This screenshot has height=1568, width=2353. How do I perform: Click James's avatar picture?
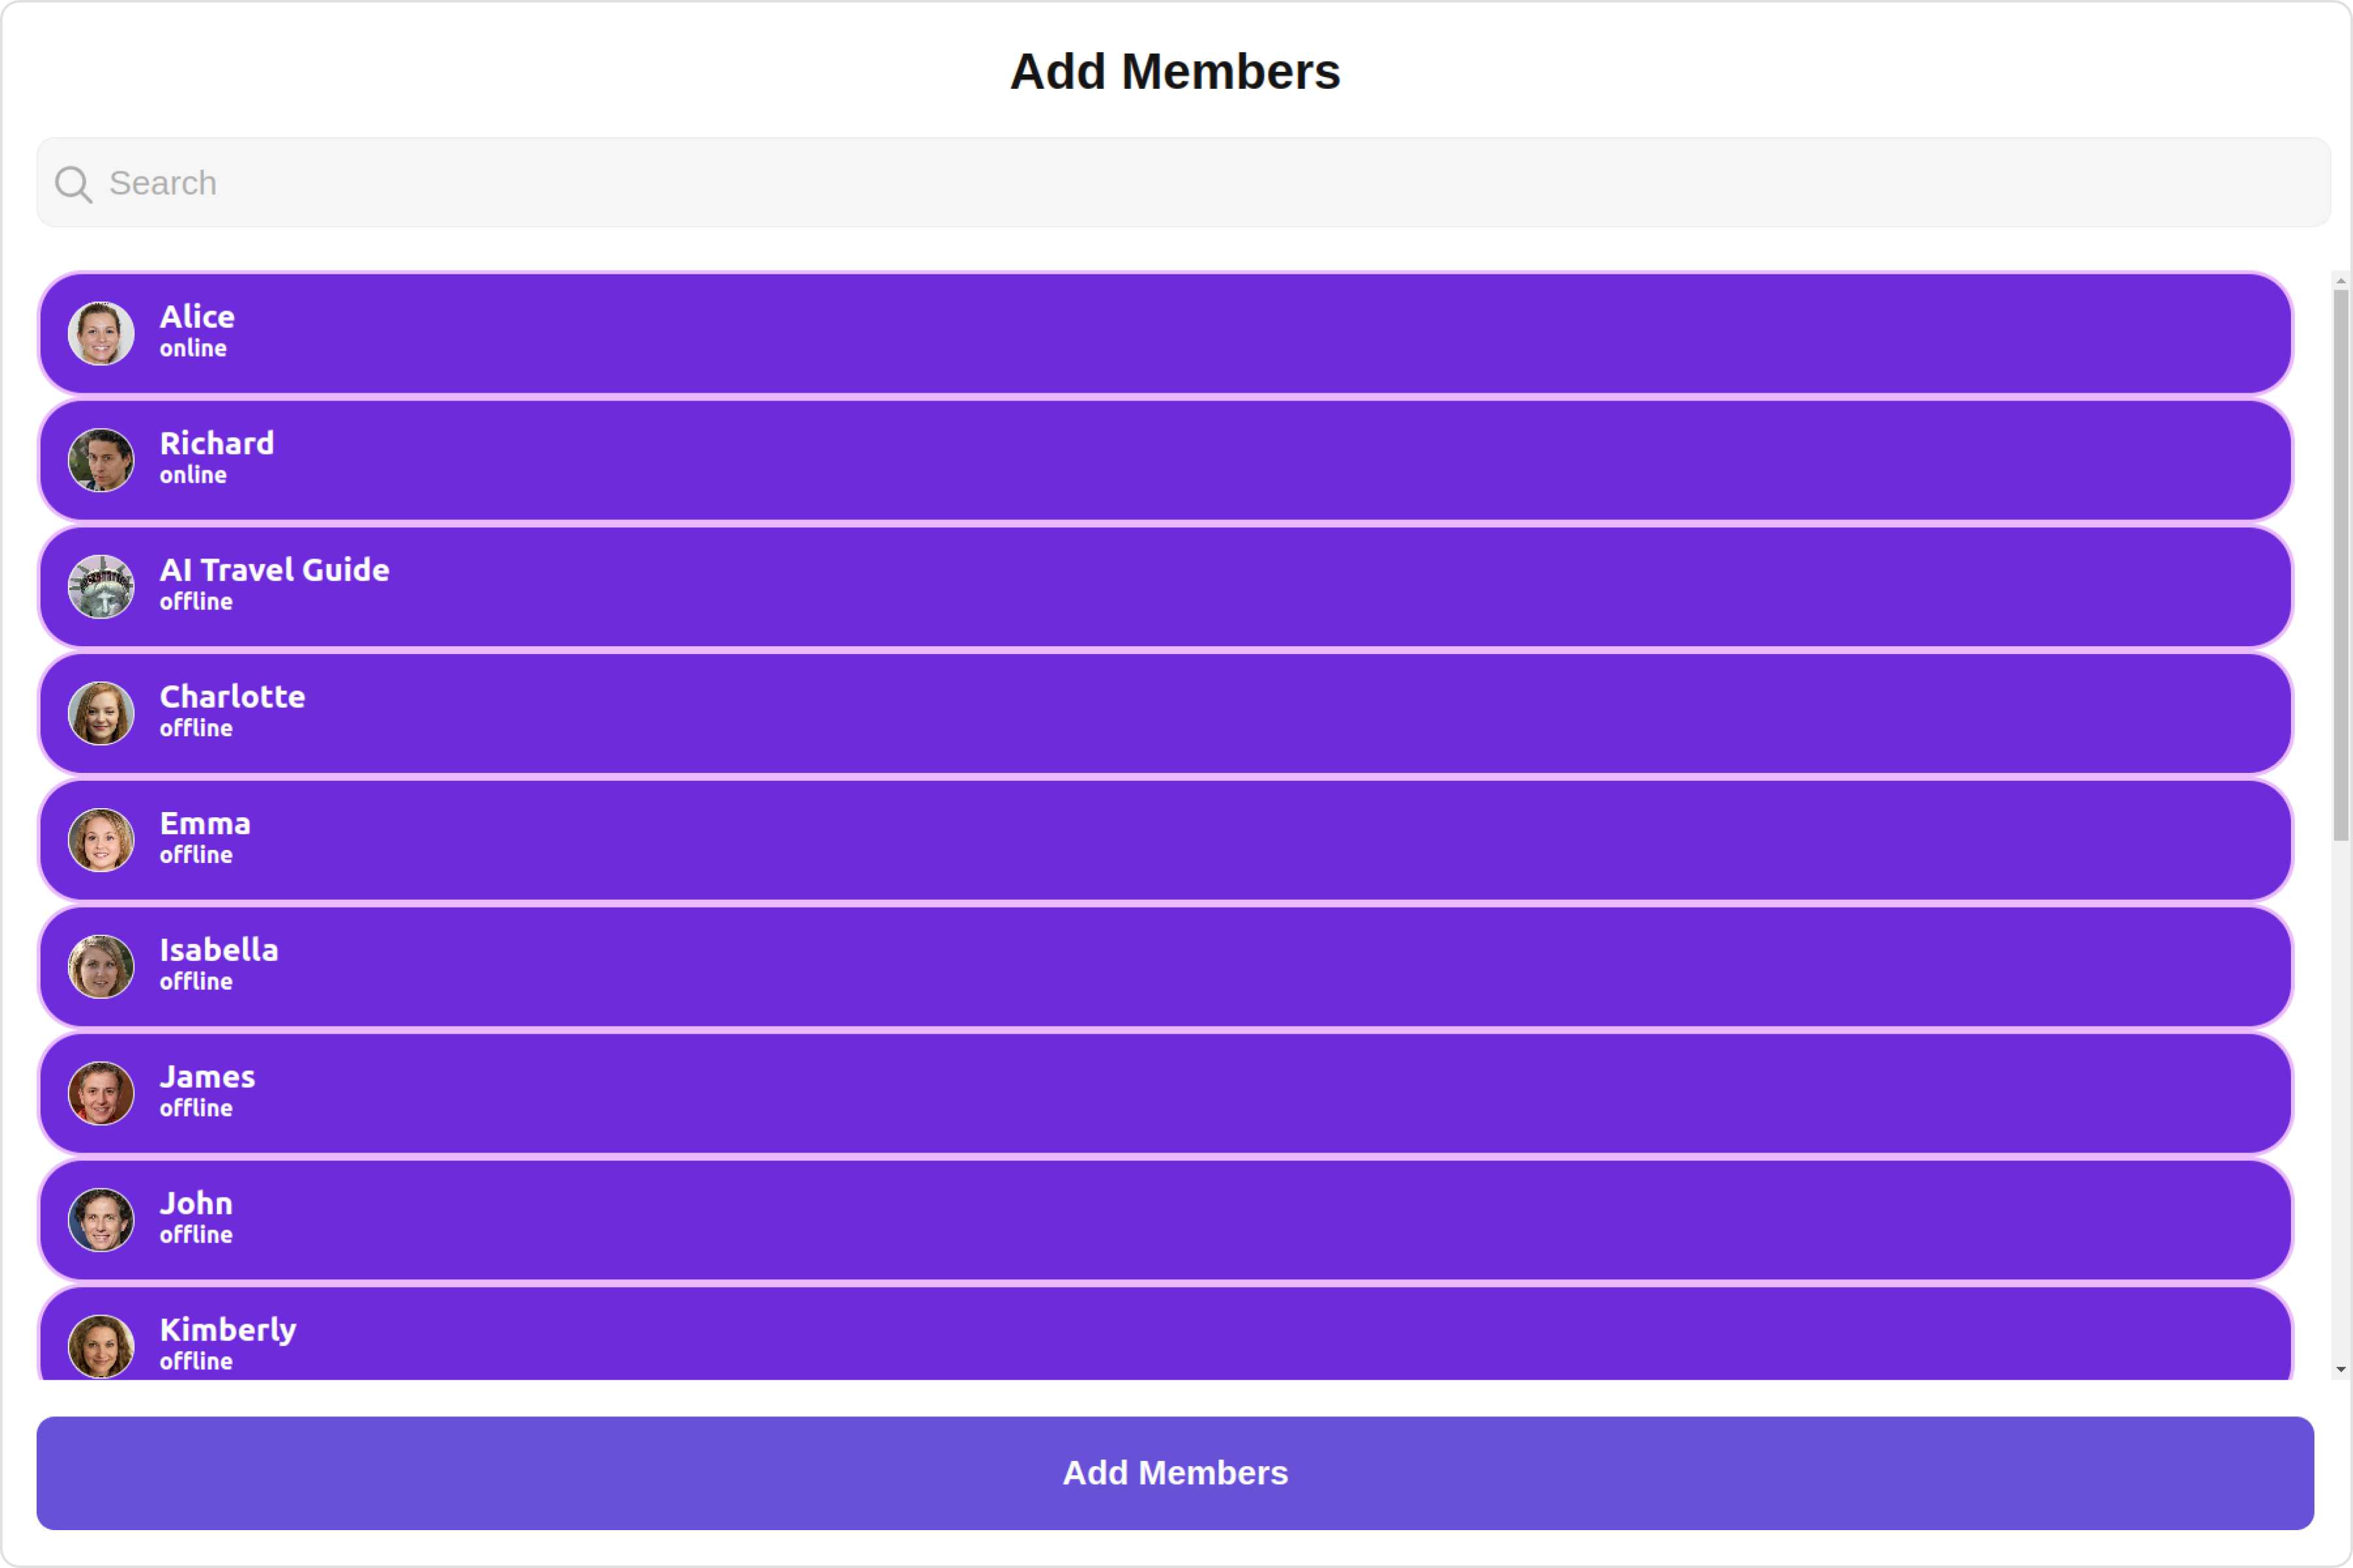(x=101, y=1093)
